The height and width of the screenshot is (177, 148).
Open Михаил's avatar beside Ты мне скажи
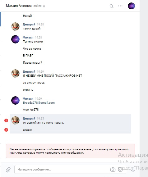point(15,39)
